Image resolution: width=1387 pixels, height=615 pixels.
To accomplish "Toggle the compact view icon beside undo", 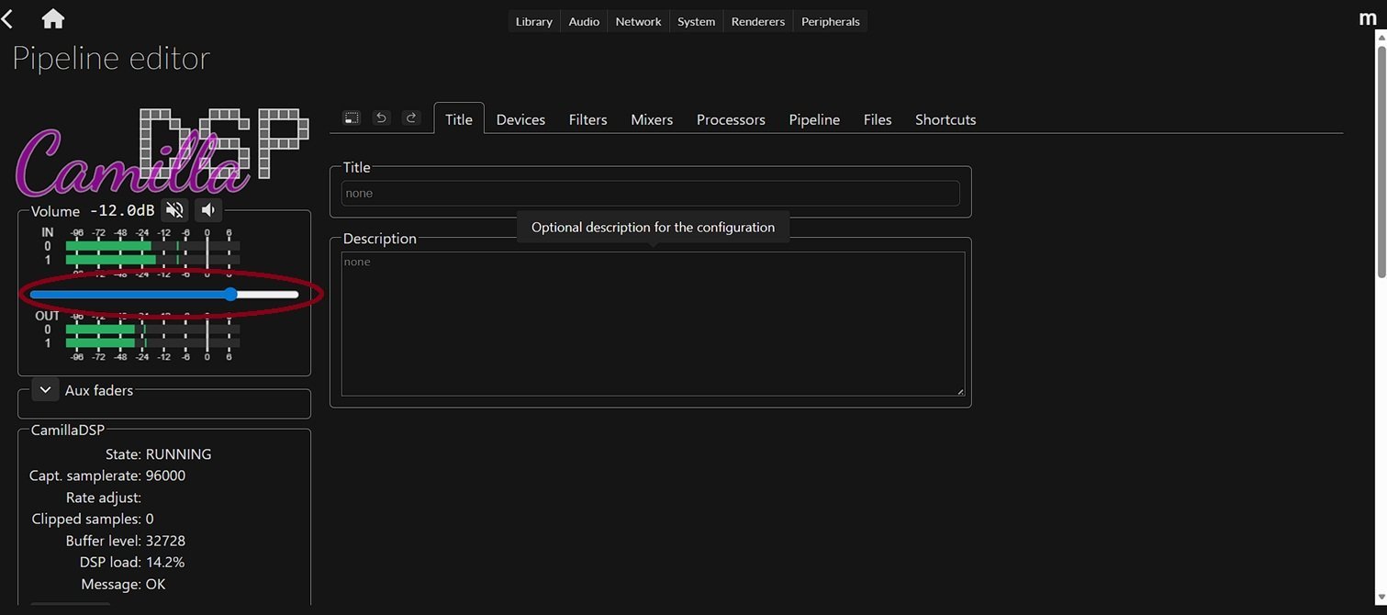I will coord(351,118).
